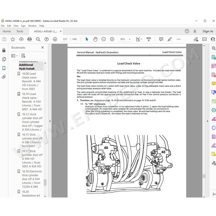Image resolution: width=216 pixels, height=216 pixels.
Task: Open Help question mark icon
Action: [x=187, y=31]
